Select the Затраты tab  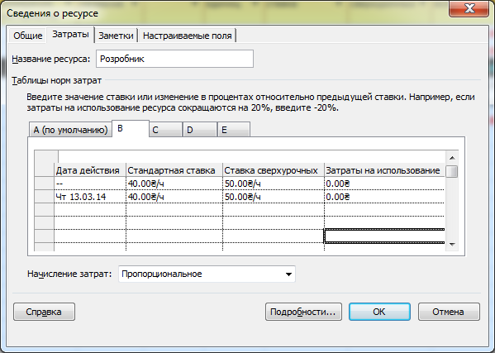click(x=70, y=34)
